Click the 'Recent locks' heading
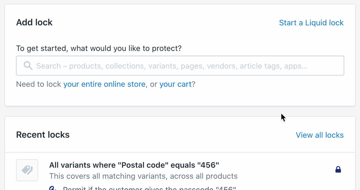 click(43, 135)
